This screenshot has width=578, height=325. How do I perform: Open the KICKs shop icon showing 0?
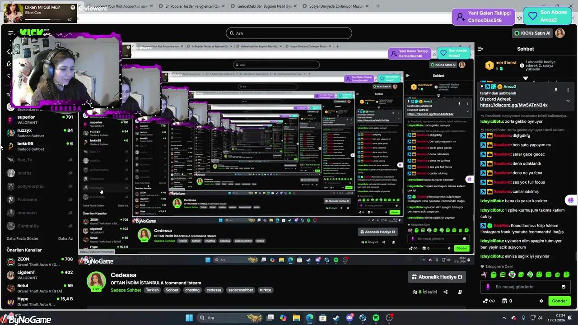(508, 301)
